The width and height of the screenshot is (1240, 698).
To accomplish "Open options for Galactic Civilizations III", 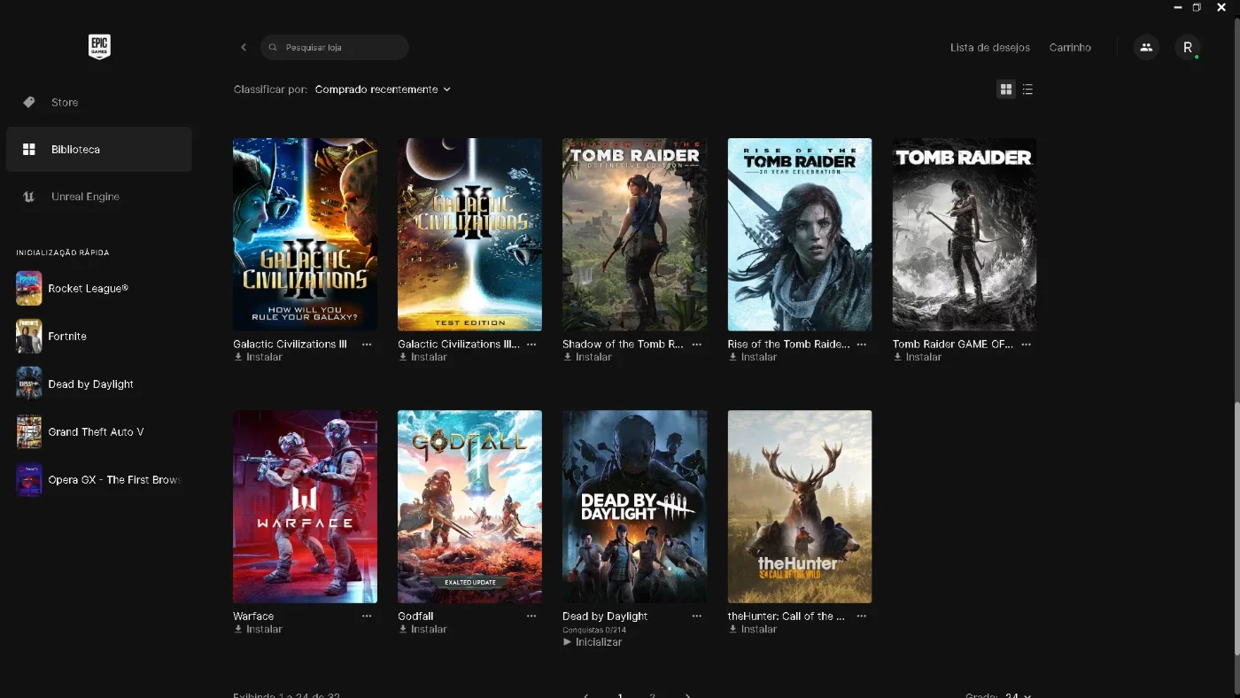I will coord(367,344).
